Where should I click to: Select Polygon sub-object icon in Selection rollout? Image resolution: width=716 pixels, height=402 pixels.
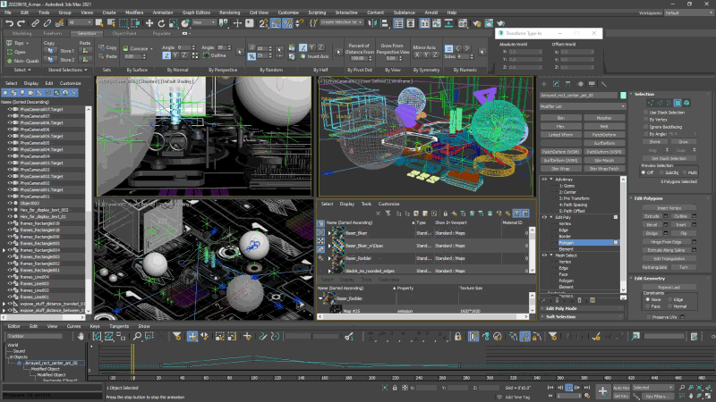coord(678,103)
